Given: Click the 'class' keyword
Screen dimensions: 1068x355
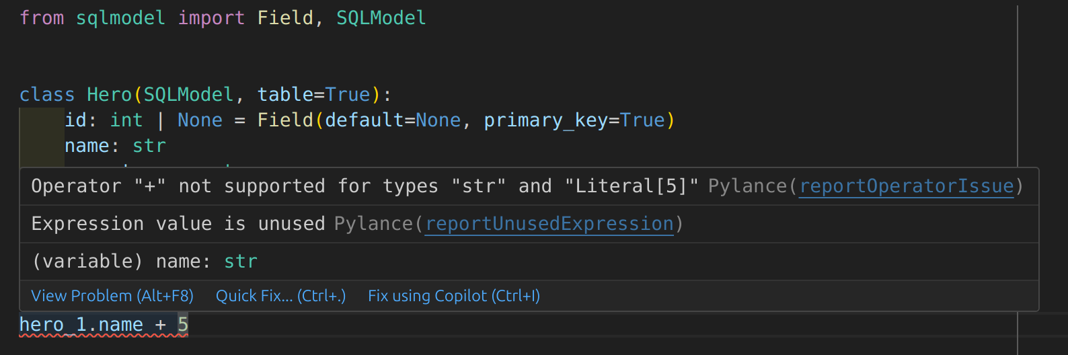Looking at the screenshot, I should click(x=47, y=95).
